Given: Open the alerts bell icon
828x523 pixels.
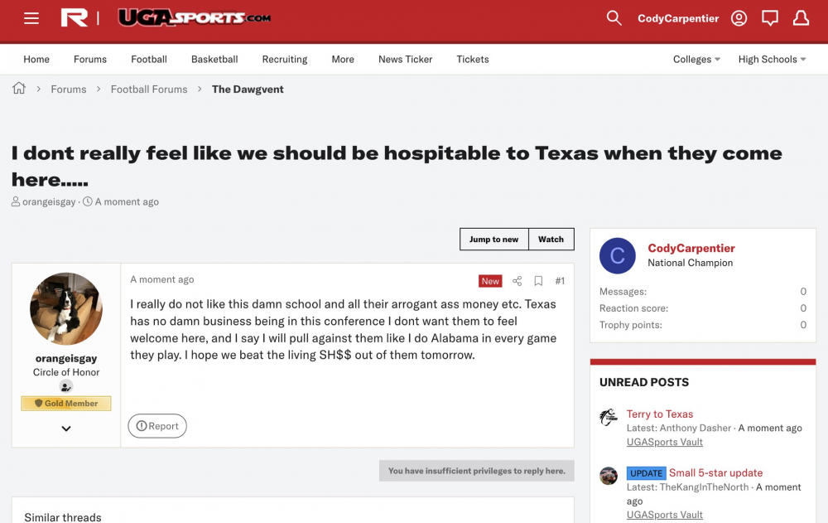Looking at the screenshot, I should (x=801, y=18).
